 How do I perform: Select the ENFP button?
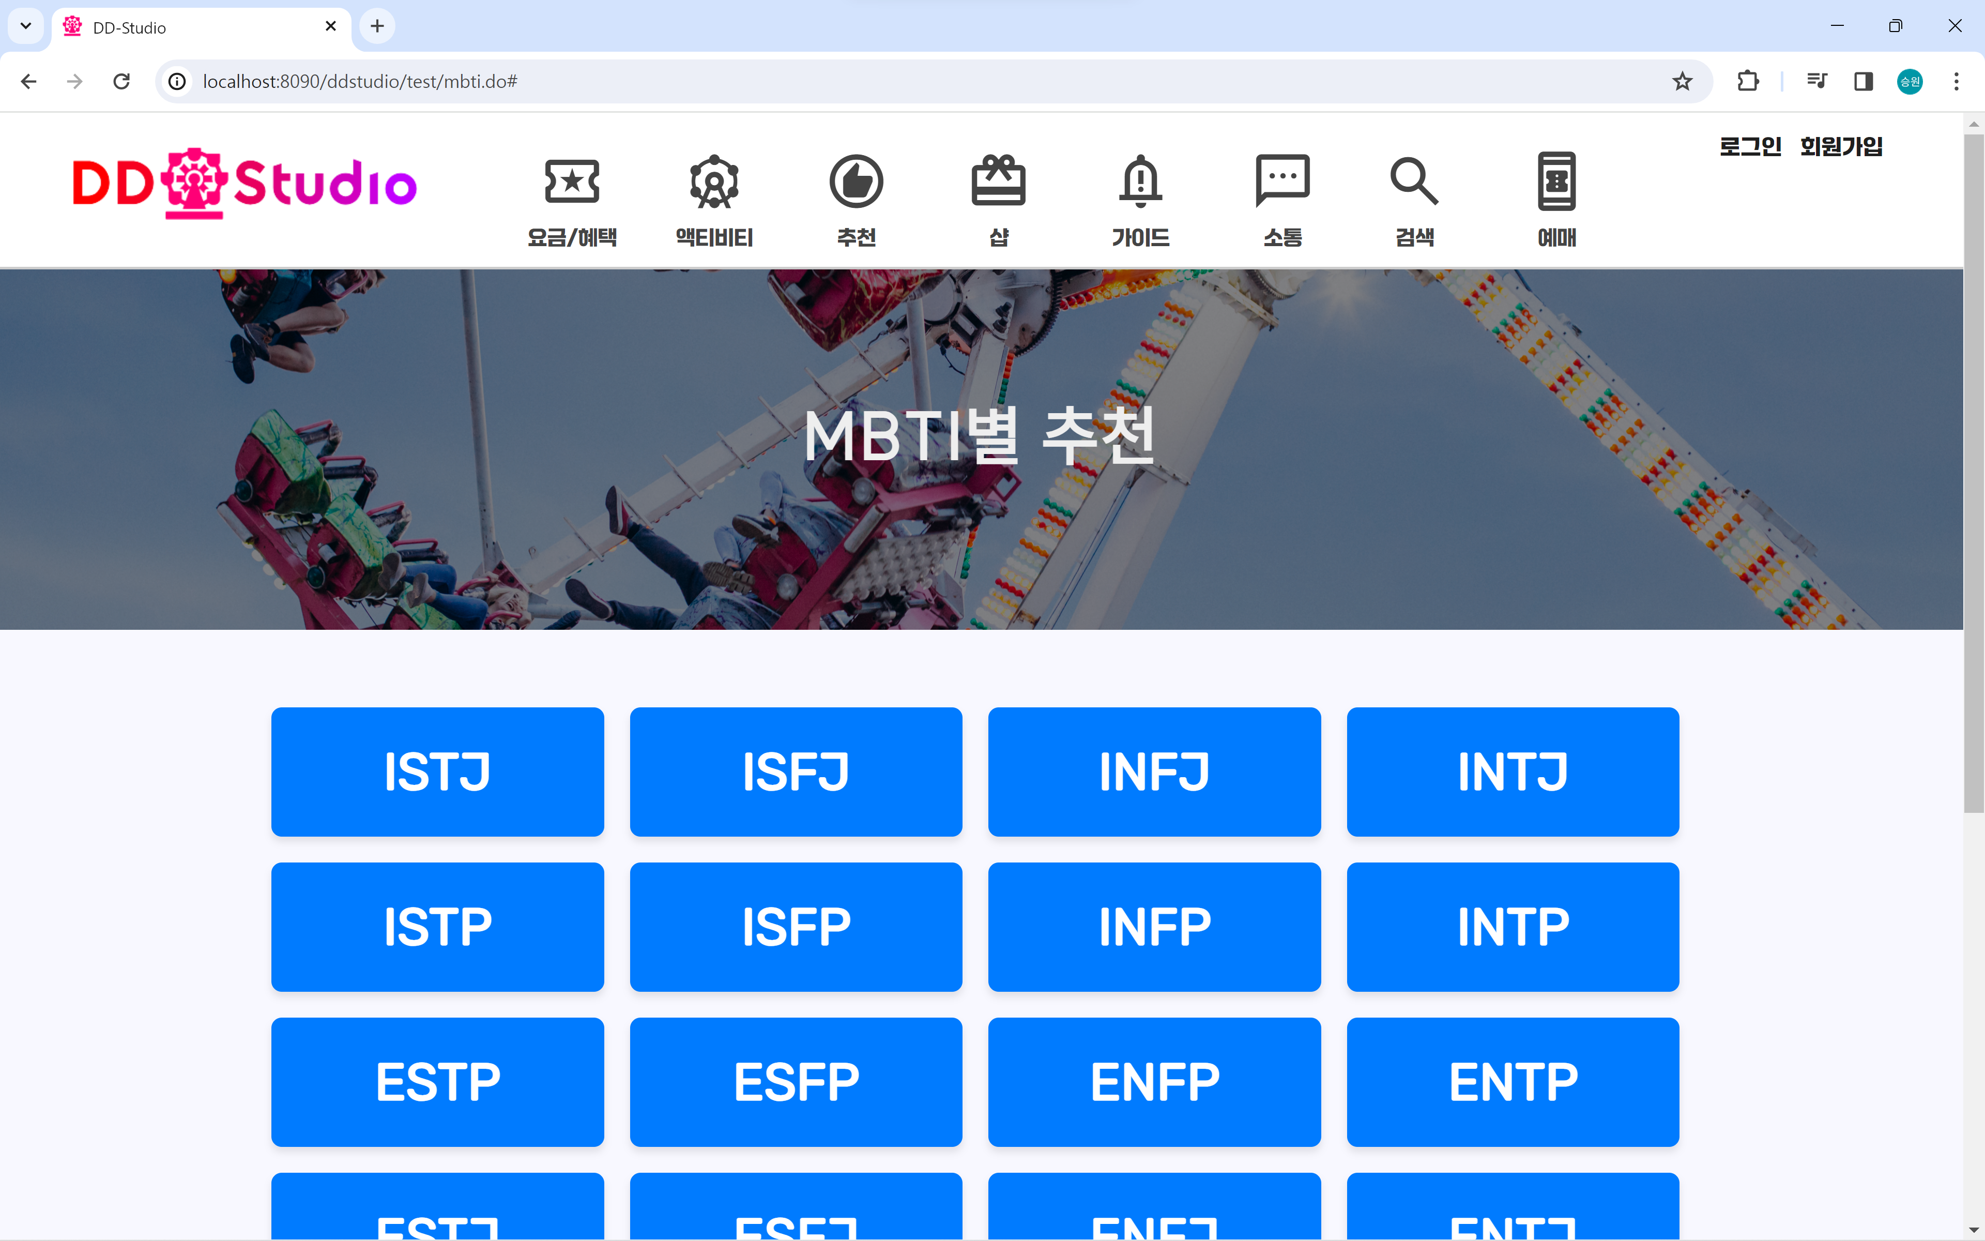point(1154,1082)
